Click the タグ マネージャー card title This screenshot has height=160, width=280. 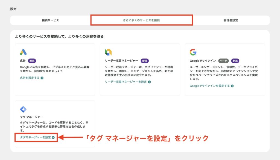pos(31,117)
